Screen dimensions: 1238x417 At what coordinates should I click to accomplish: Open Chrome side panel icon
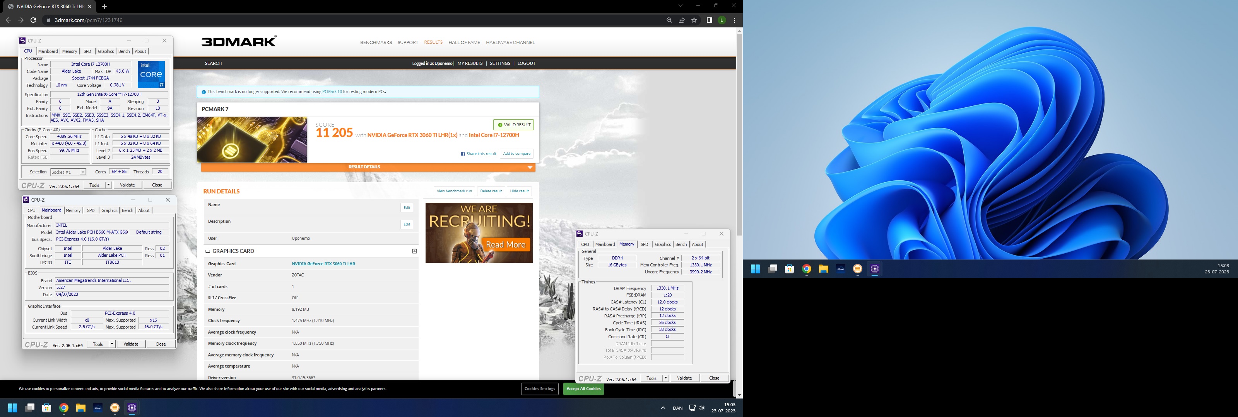(709, 20)
